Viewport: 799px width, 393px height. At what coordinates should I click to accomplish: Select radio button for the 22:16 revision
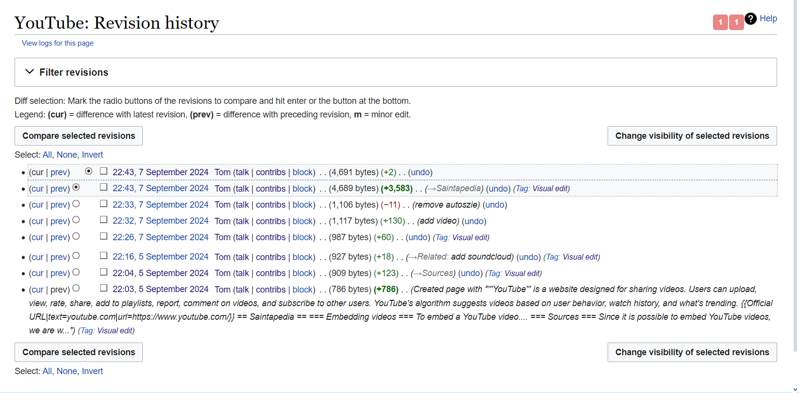pos(76,256)
